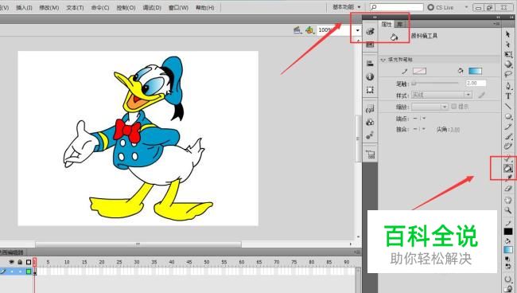Select the Deco tool

tap(508, 146)
